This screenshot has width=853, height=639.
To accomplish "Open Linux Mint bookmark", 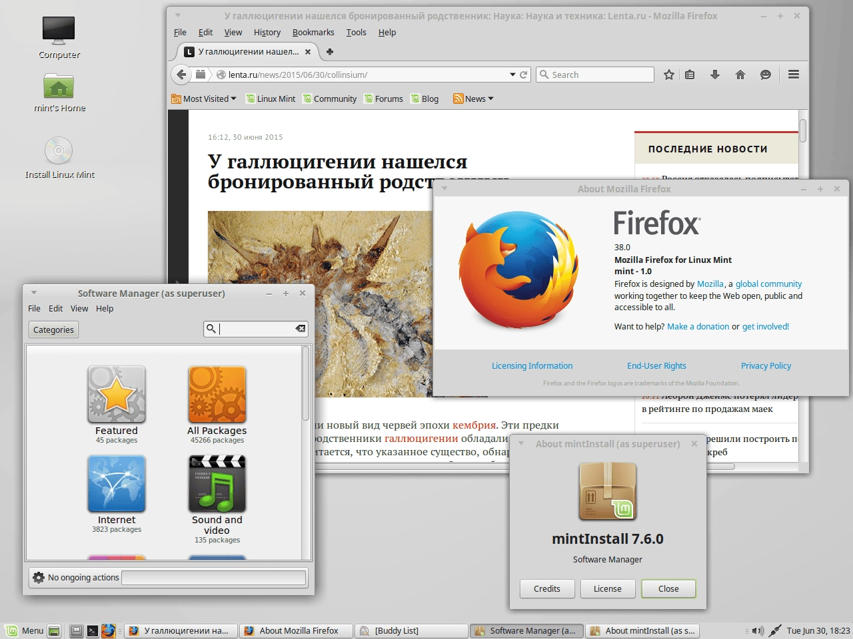I will point(271,99).
